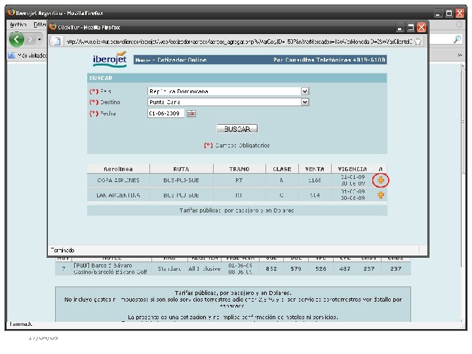Maximize the ClickTur popup window

point(410,28)
